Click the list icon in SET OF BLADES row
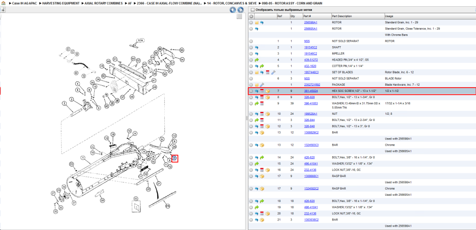Screen dimensions: 476x230 (x=268, y=72)
